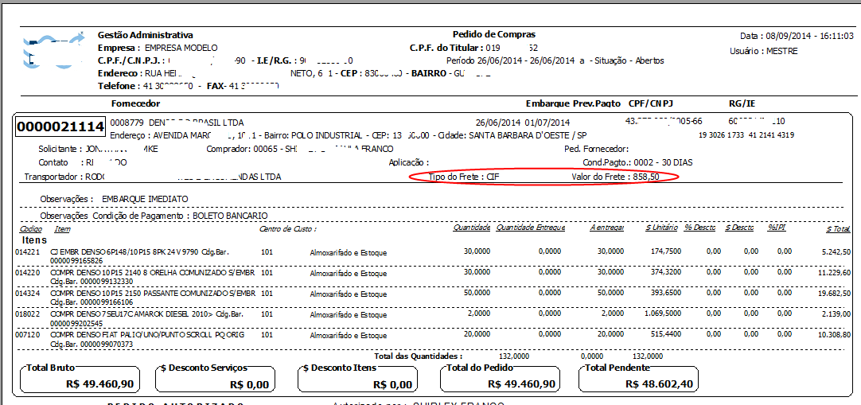Select unit price 174,7500

click(x=666, y=251)
